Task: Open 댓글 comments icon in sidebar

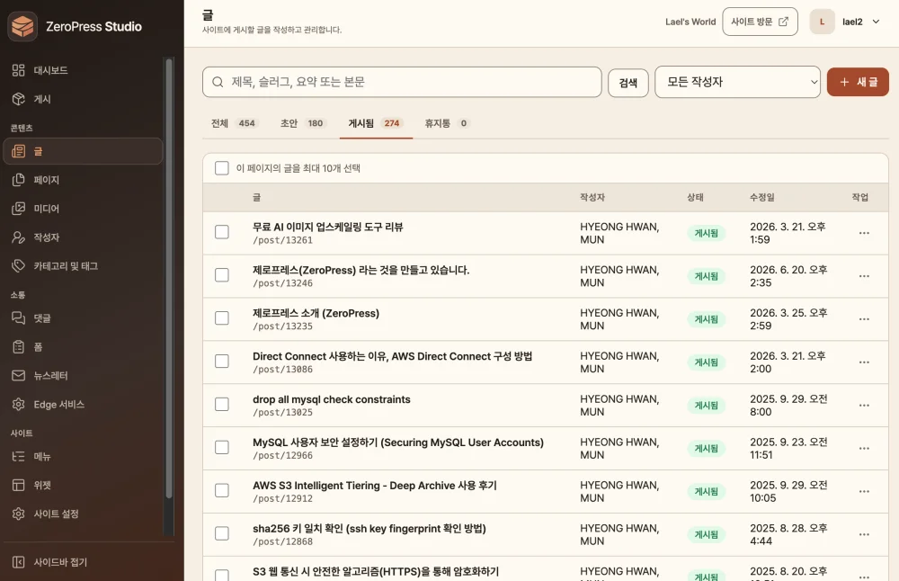Action: [18, 317]
